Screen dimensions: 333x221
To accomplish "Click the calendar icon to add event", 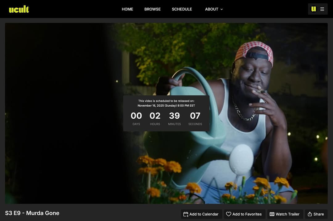I will pos(186,214).
